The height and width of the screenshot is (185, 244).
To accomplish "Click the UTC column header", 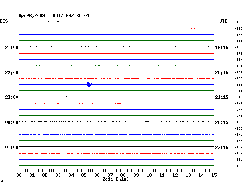I will coord(223,21).
